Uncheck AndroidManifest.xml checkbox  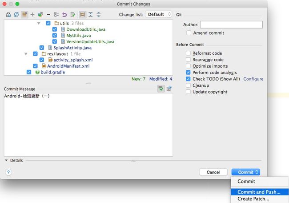coord(35,66)
